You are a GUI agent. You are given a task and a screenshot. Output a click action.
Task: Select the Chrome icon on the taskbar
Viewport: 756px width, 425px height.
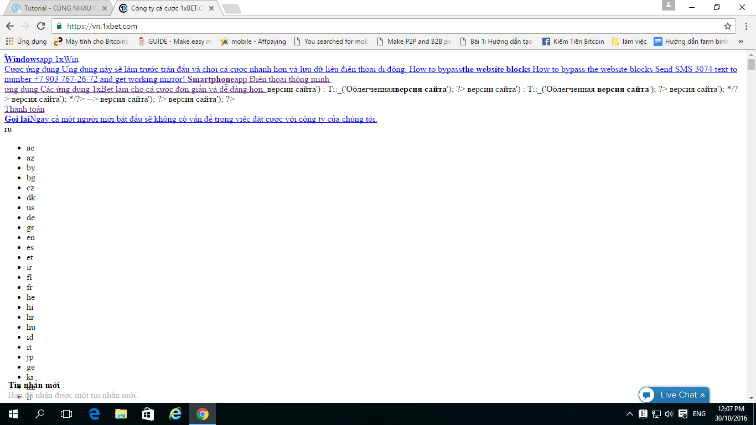(x=203, y=414)
